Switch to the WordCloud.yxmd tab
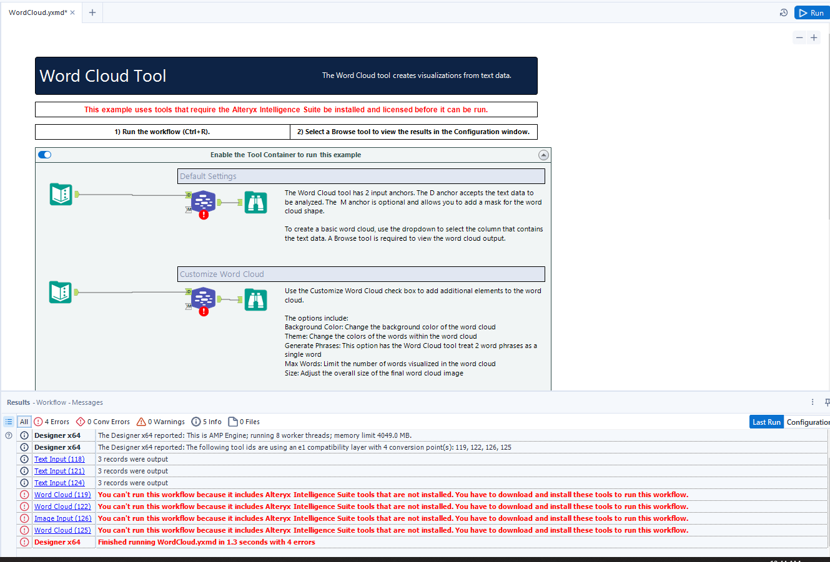 [37, 12]
